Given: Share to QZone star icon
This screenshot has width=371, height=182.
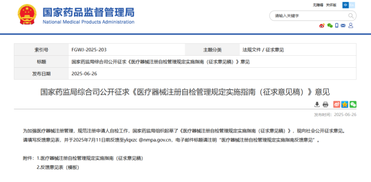Looking at the screenshot, I should tap(345, 104).
